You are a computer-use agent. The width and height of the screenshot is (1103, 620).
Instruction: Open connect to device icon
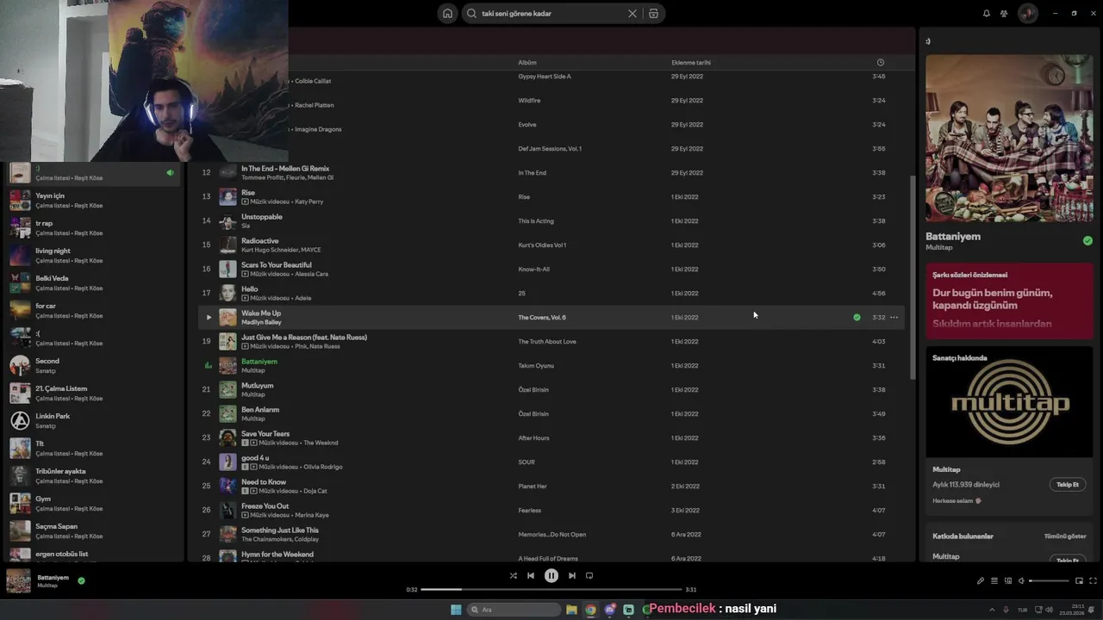tap(1007, 581)
